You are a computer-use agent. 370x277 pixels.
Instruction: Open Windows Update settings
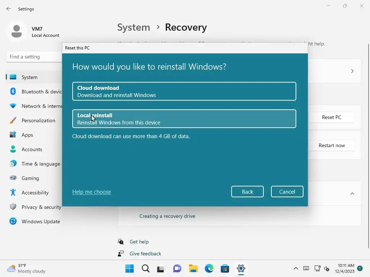34,221
